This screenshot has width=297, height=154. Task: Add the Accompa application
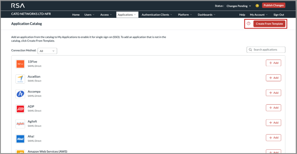tap(273, 93)
